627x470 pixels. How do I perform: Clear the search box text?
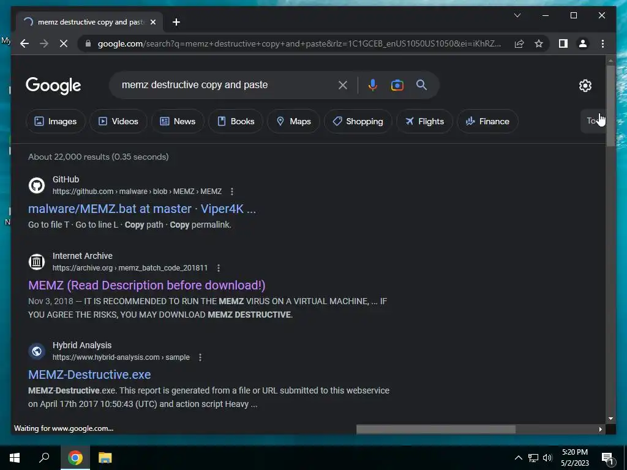pos(343,84)
